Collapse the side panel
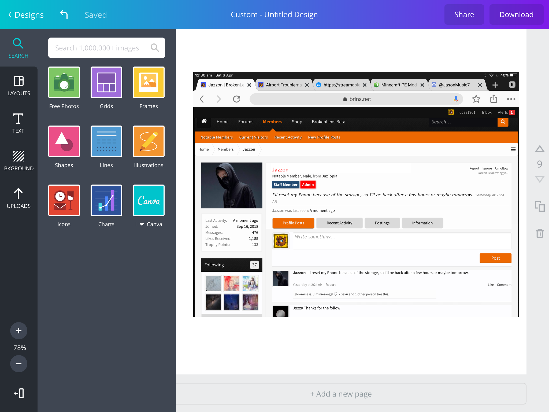 [x=19, y=393]
